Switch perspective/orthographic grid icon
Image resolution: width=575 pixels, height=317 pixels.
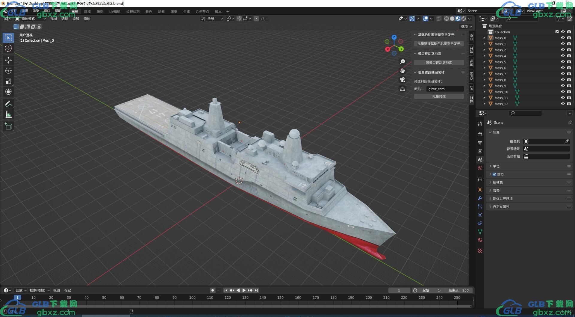click(402, 89)
